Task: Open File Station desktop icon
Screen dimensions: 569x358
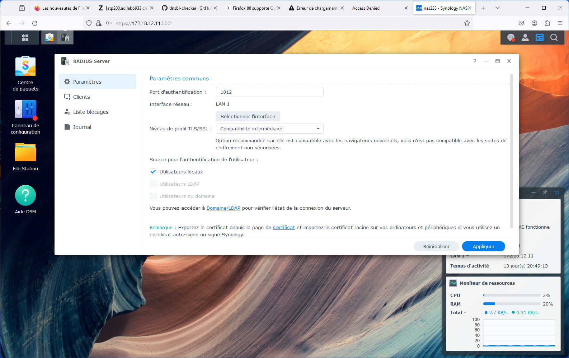Action: 25,157
